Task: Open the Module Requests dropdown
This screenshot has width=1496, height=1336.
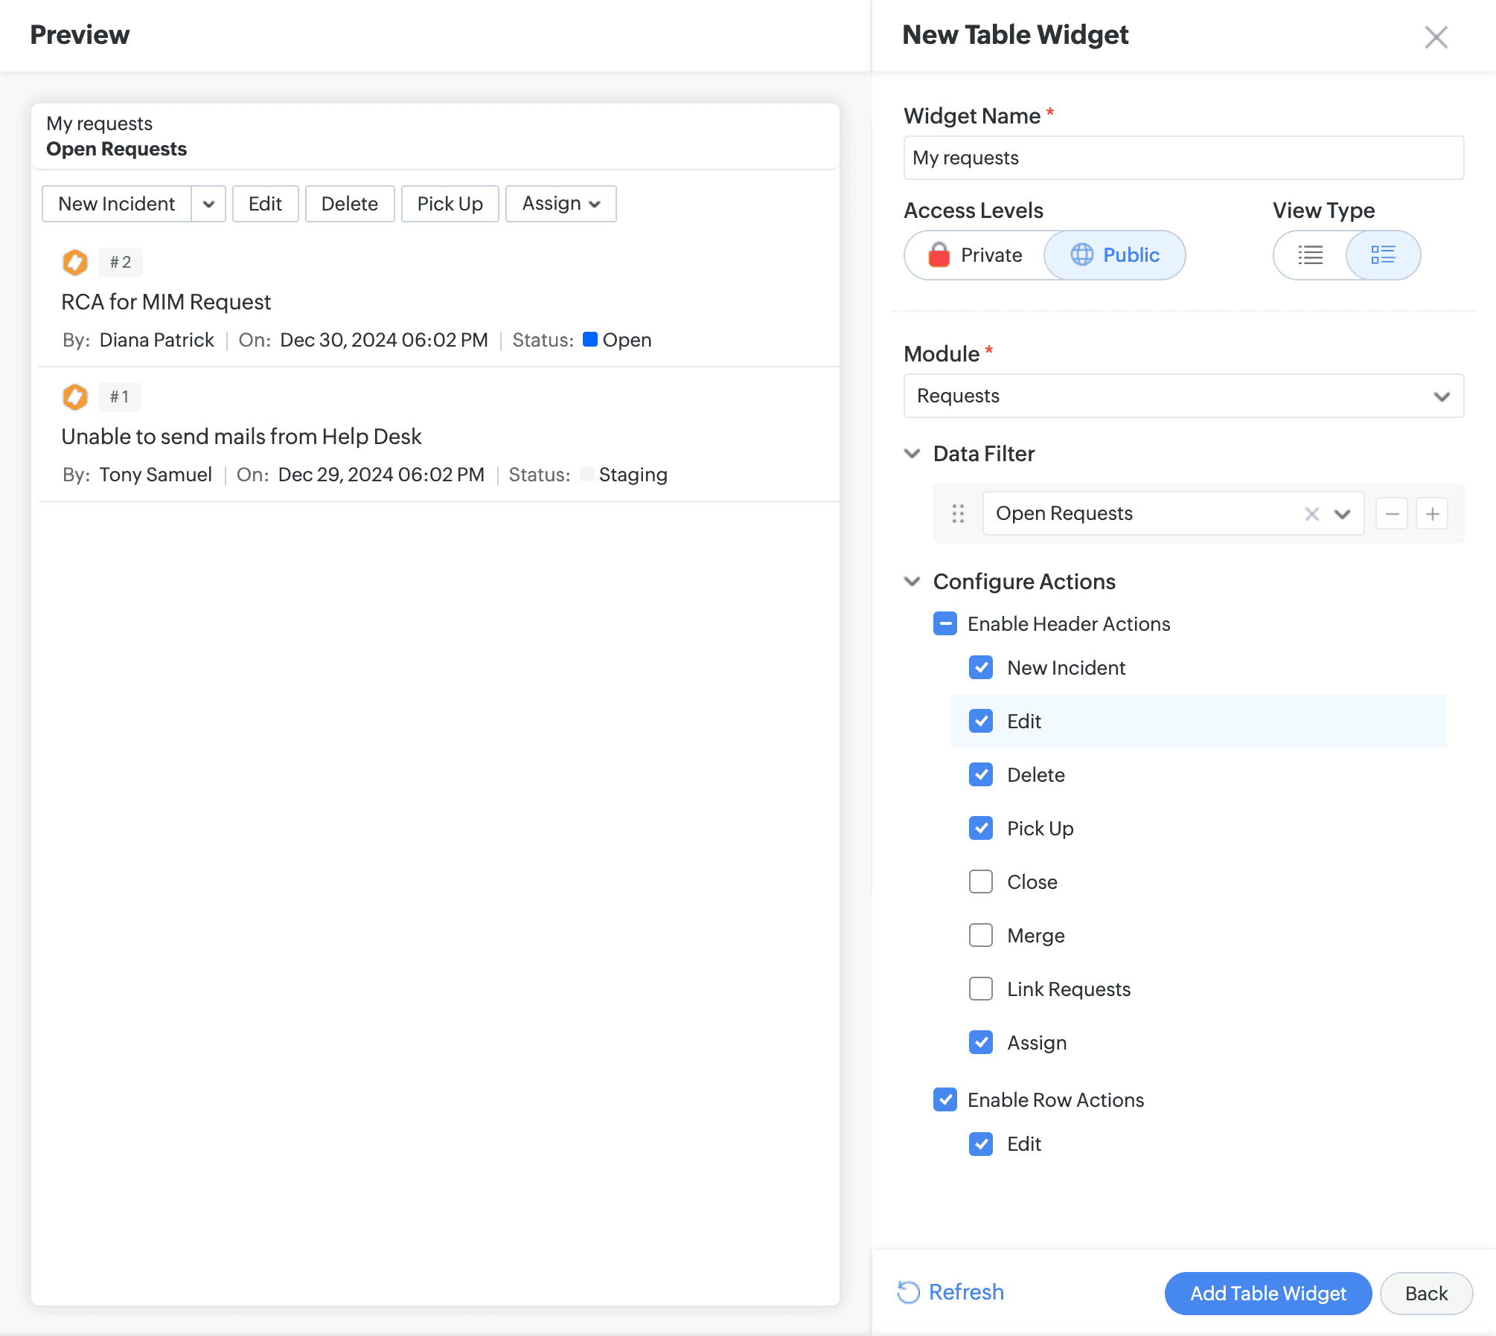Action: [1183, 396]
